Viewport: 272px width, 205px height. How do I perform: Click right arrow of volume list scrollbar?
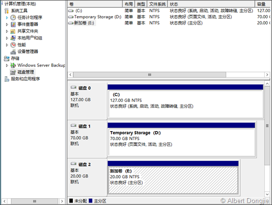click(x=267, y=75)
